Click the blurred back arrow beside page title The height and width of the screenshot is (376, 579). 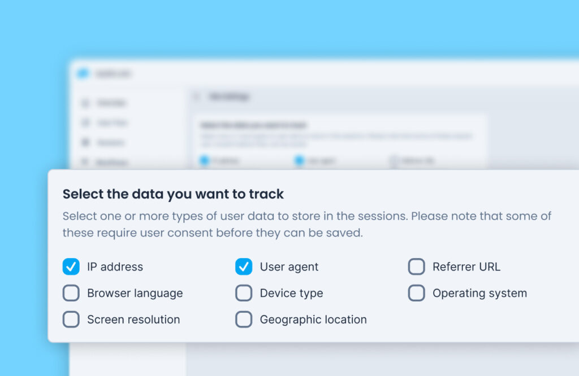[197, 97]
